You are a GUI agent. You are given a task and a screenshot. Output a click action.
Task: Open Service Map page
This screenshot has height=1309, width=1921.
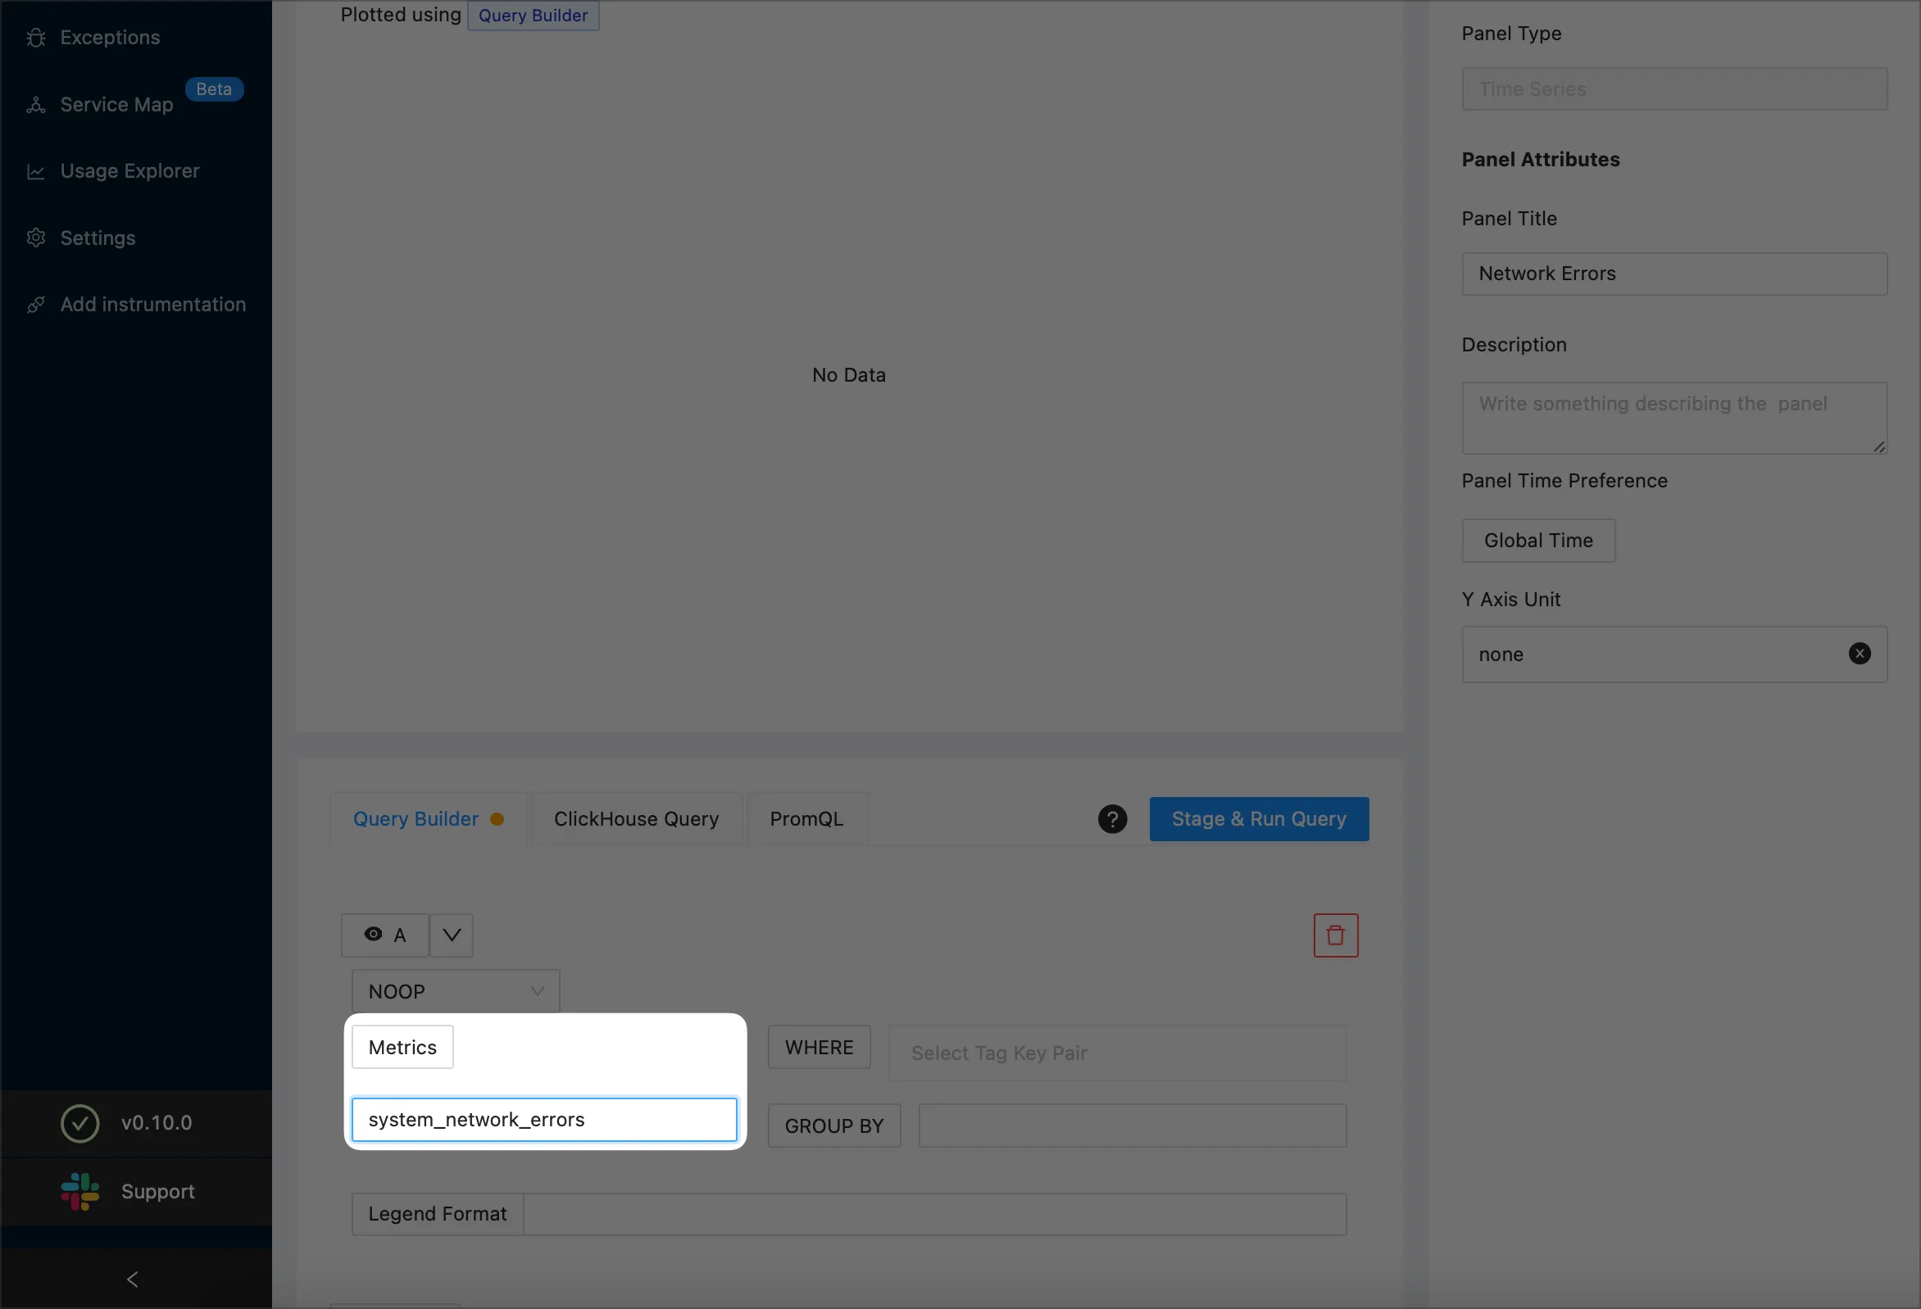pyautogui.click(x=116, y=104)
